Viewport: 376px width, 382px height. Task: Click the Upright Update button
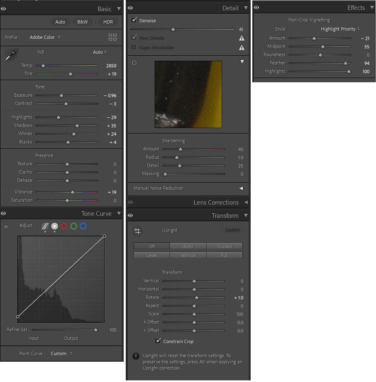232,230
